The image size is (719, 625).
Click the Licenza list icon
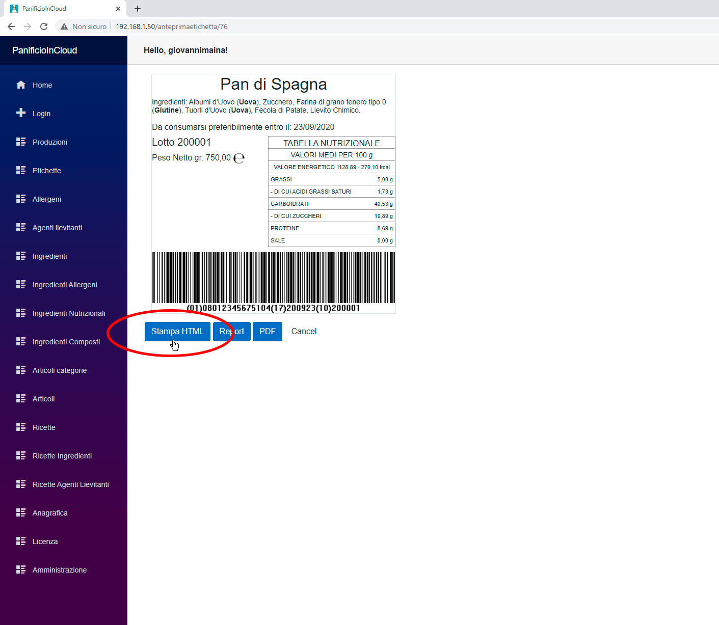tap(21, 541)
